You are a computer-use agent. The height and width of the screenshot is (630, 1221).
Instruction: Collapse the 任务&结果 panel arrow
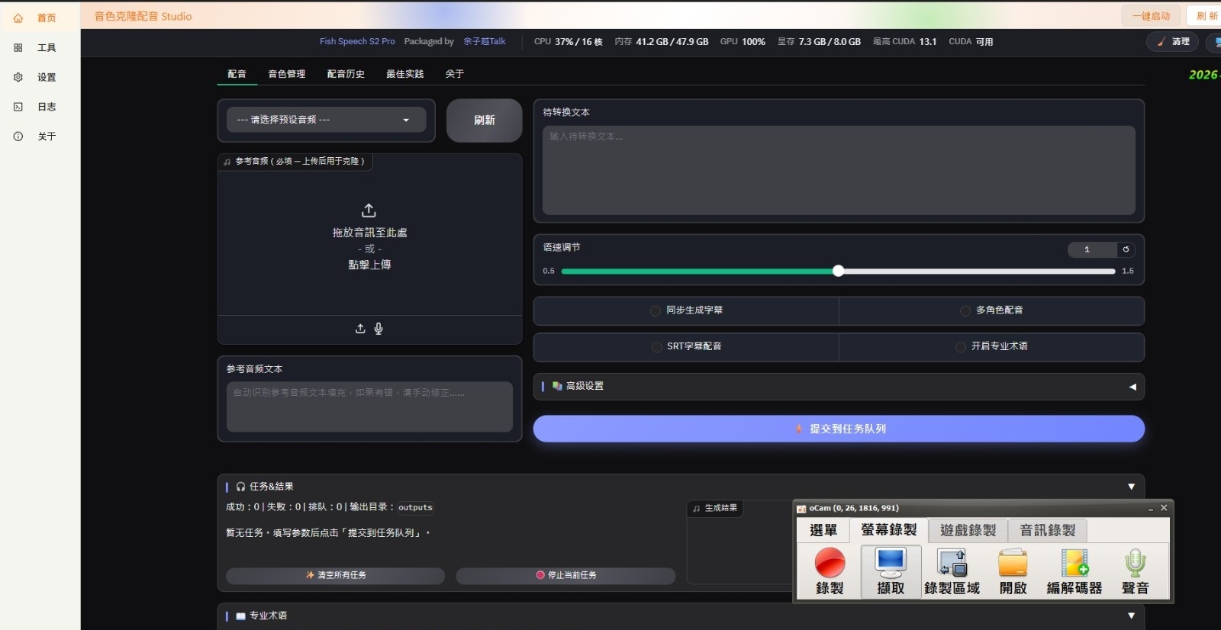click(x=1131, y=487)
